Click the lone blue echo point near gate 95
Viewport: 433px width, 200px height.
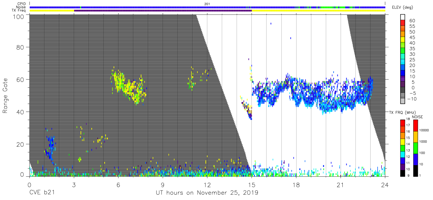coord(271,24)
